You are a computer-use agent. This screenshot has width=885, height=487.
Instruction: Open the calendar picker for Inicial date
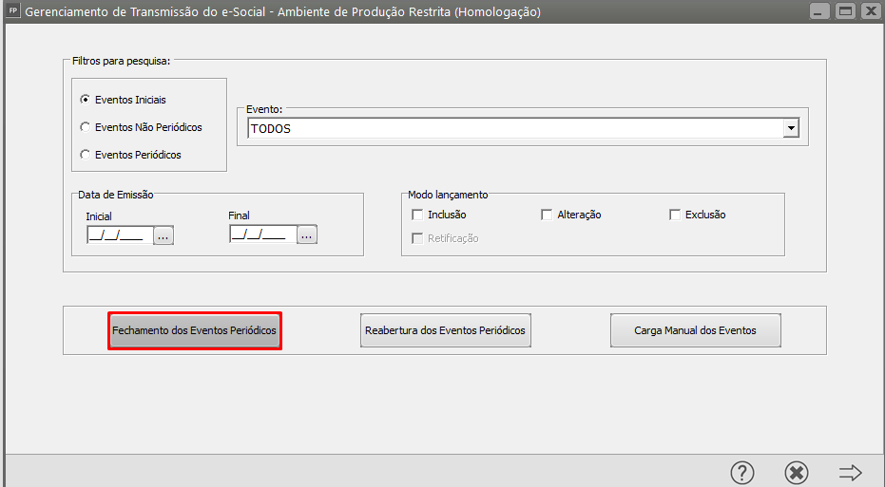[x=164, y=235]
